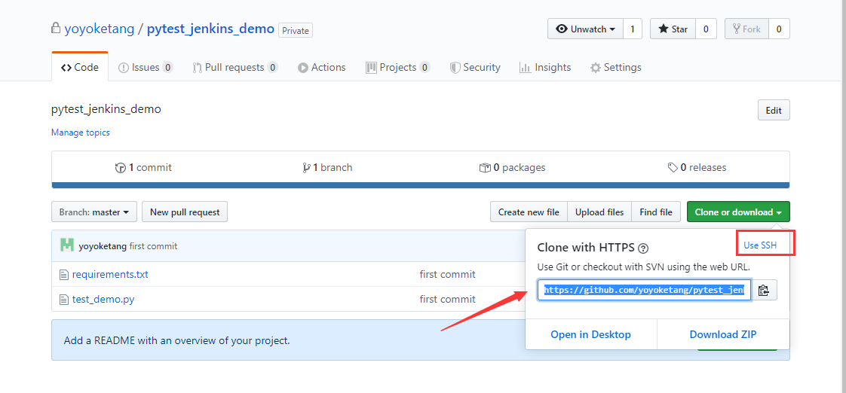This screenshot has width=846, height=393.
Task: Click the watchers count of 1
Action: pyautogui.click(x=633, y=29)
